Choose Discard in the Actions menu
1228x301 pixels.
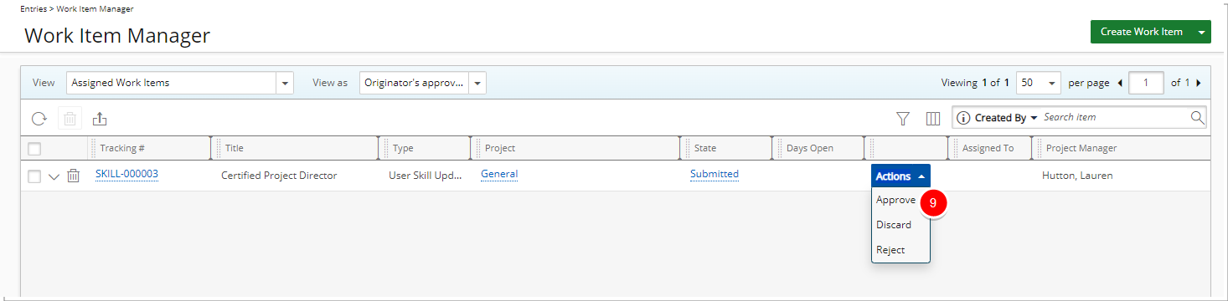894,225
